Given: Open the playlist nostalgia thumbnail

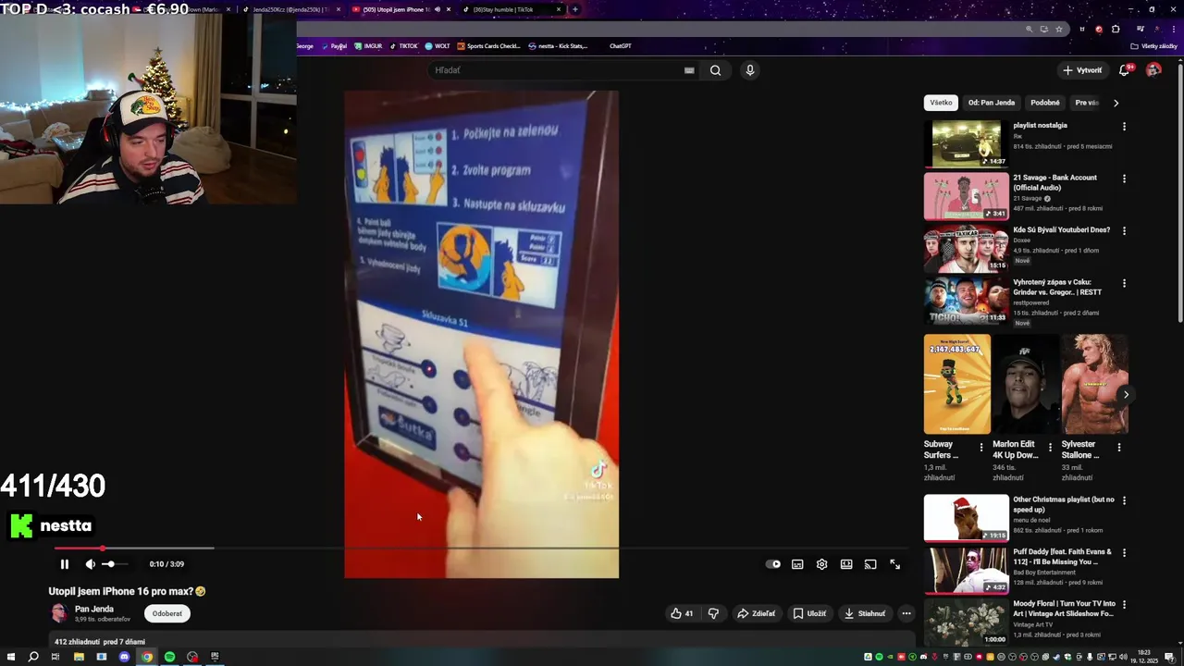Looking at the screenshot, I should 966,143.
